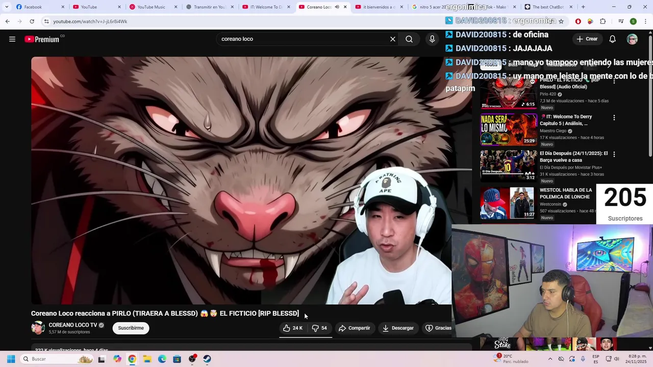
Task: Open Chrome media controls icon
Action: (621, 21)
